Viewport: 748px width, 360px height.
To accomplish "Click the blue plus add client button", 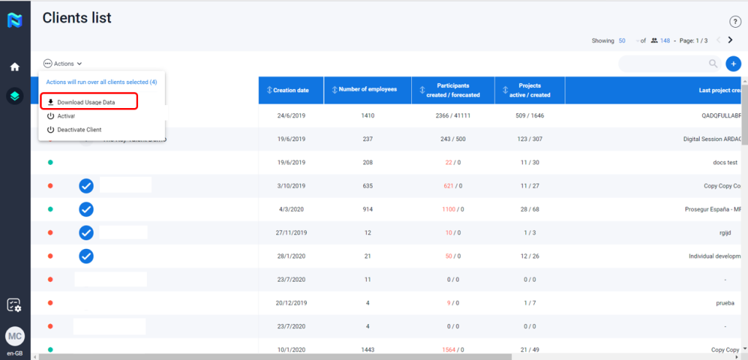I will tap(733, 64).
